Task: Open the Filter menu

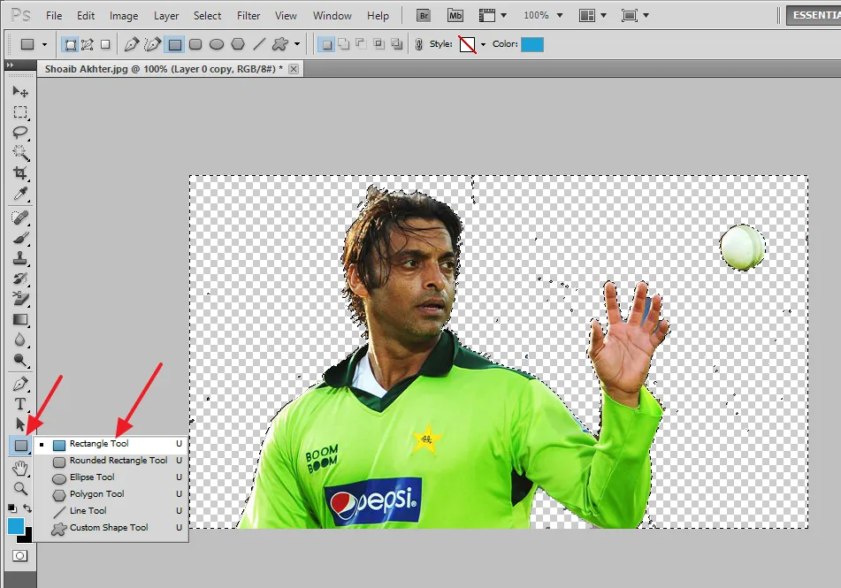Action: pyautogui.click(x=248, y=16)
